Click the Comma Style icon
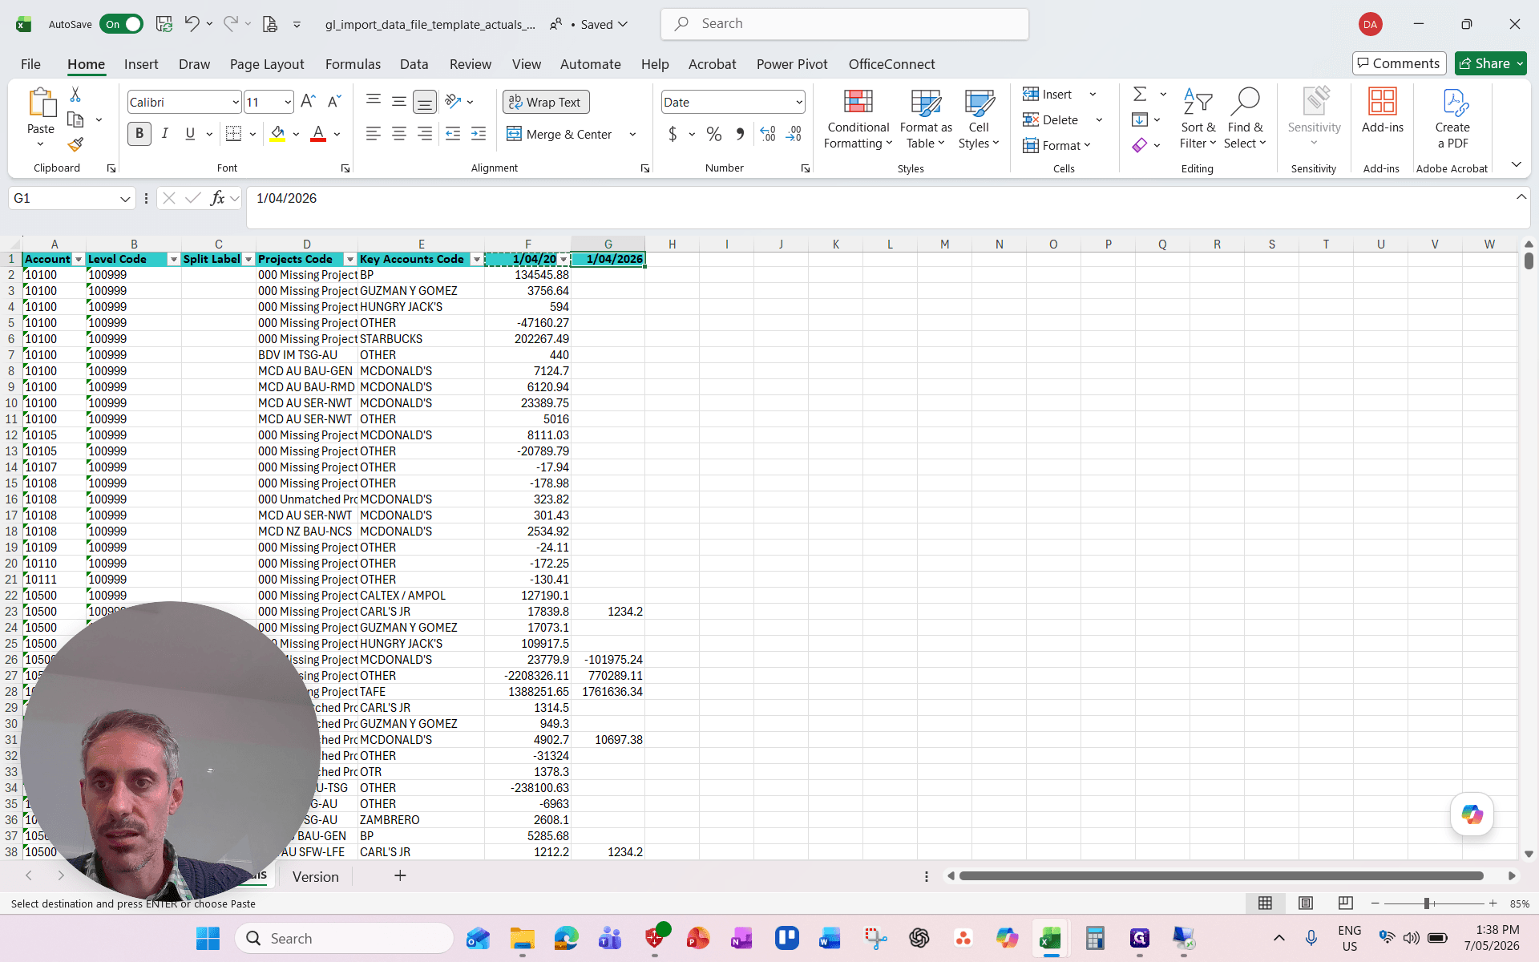1539x962 pixels. [x=740, y=134]
